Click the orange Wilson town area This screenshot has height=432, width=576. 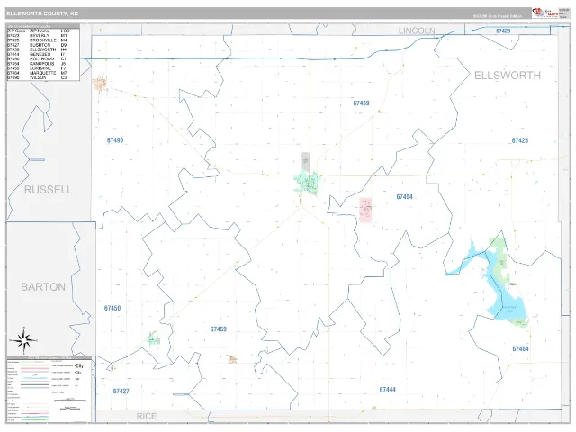coord(100,84)
